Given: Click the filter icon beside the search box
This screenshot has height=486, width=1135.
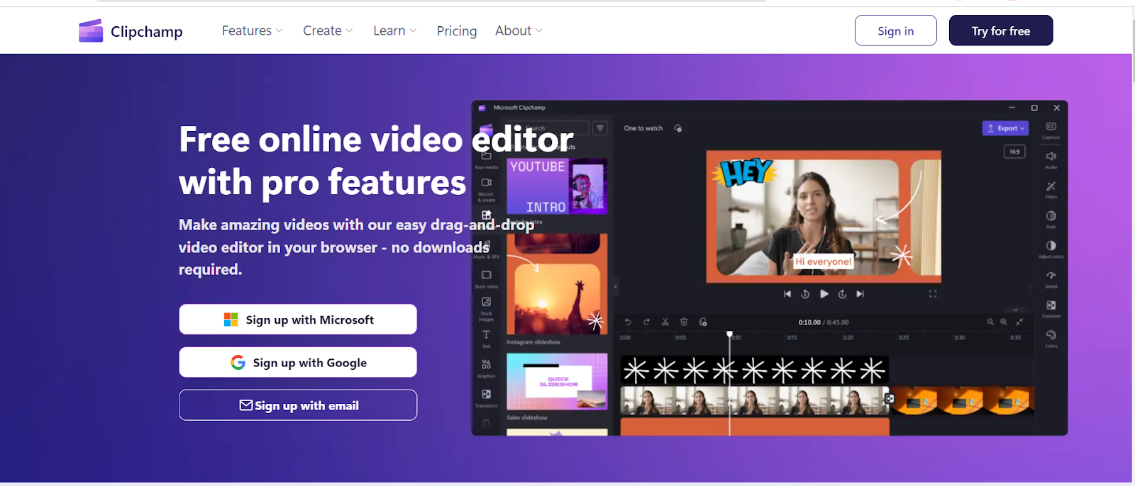Looking at the screenshot, I should pyautogui.click(x=600, y=128).
